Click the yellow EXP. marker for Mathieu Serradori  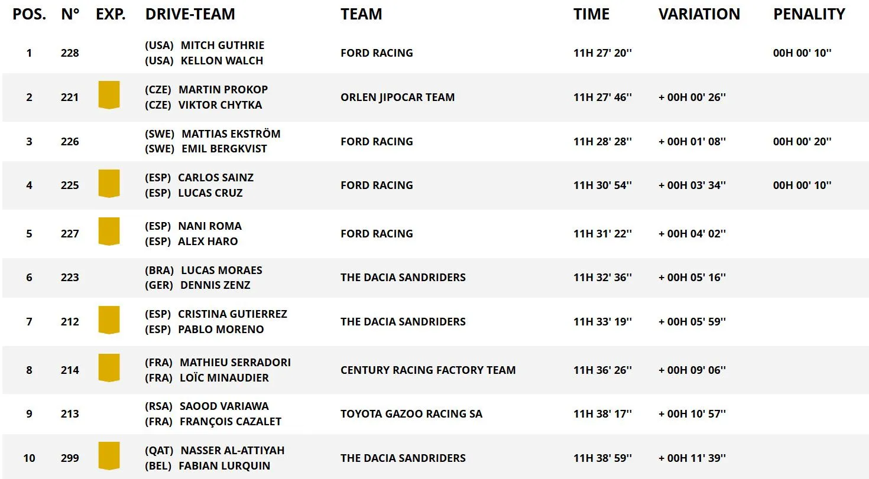click(109, 368)
